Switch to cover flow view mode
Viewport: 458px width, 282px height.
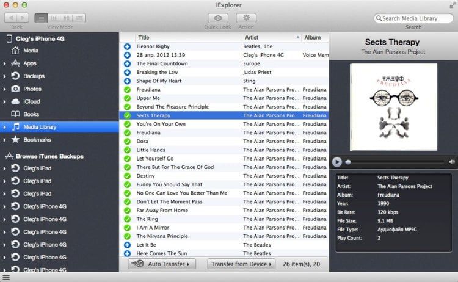(x=79, y=18)
